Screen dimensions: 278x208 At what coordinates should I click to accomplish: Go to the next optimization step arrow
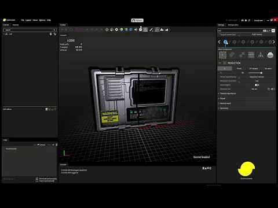[x=274, y=42]
